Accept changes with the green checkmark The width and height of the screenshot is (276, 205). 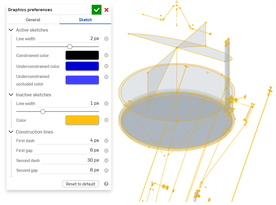point(96,10)
